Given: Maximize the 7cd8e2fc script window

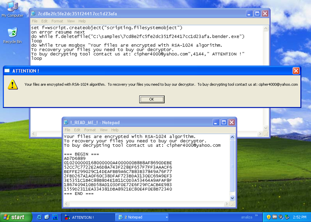Looking at the screenshot, I should [x=257, y=14].
